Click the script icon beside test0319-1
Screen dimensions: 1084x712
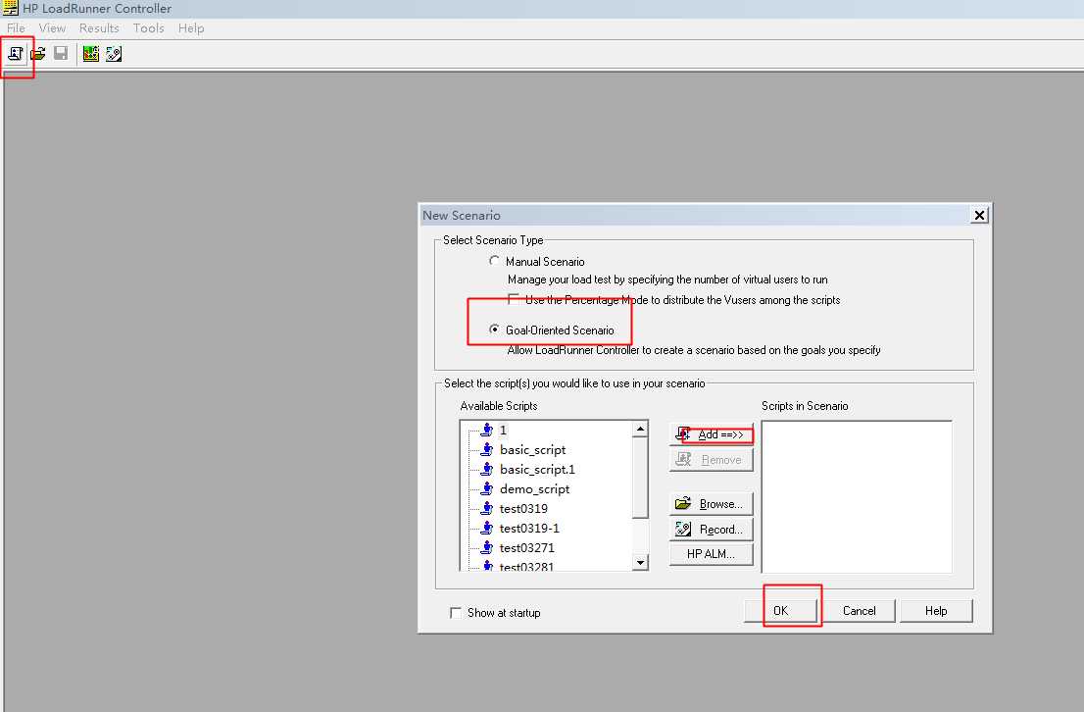click(487, 528)
